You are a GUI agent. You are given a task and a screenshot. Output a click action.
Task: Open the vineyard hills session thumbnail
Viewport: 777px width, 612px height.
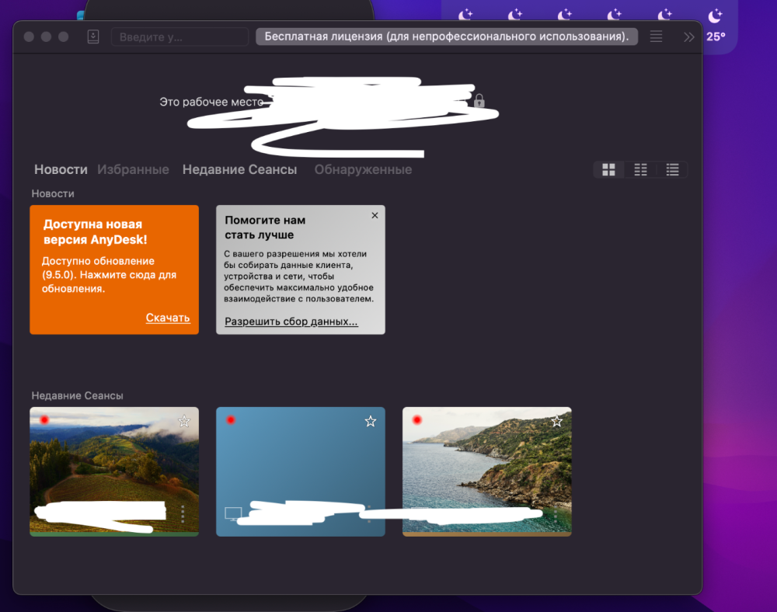click(x=114, y=471)
